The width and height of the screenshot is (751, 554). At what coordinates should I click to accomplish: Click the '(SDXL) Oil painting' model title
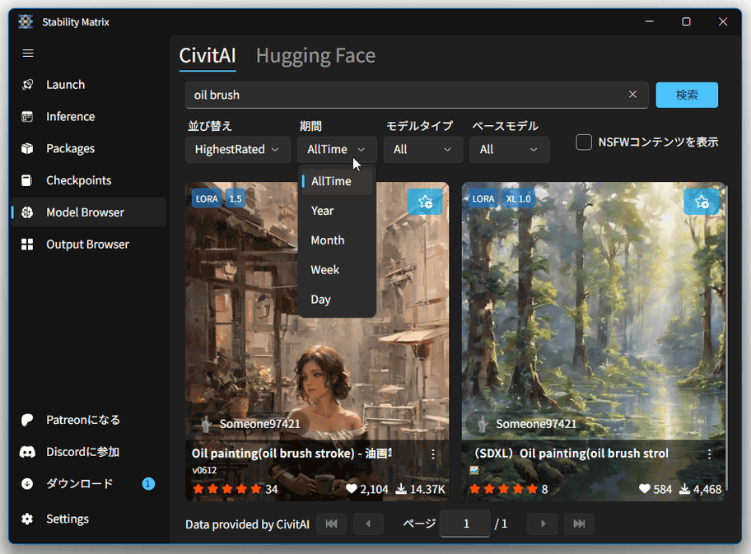tap(571, 454)
